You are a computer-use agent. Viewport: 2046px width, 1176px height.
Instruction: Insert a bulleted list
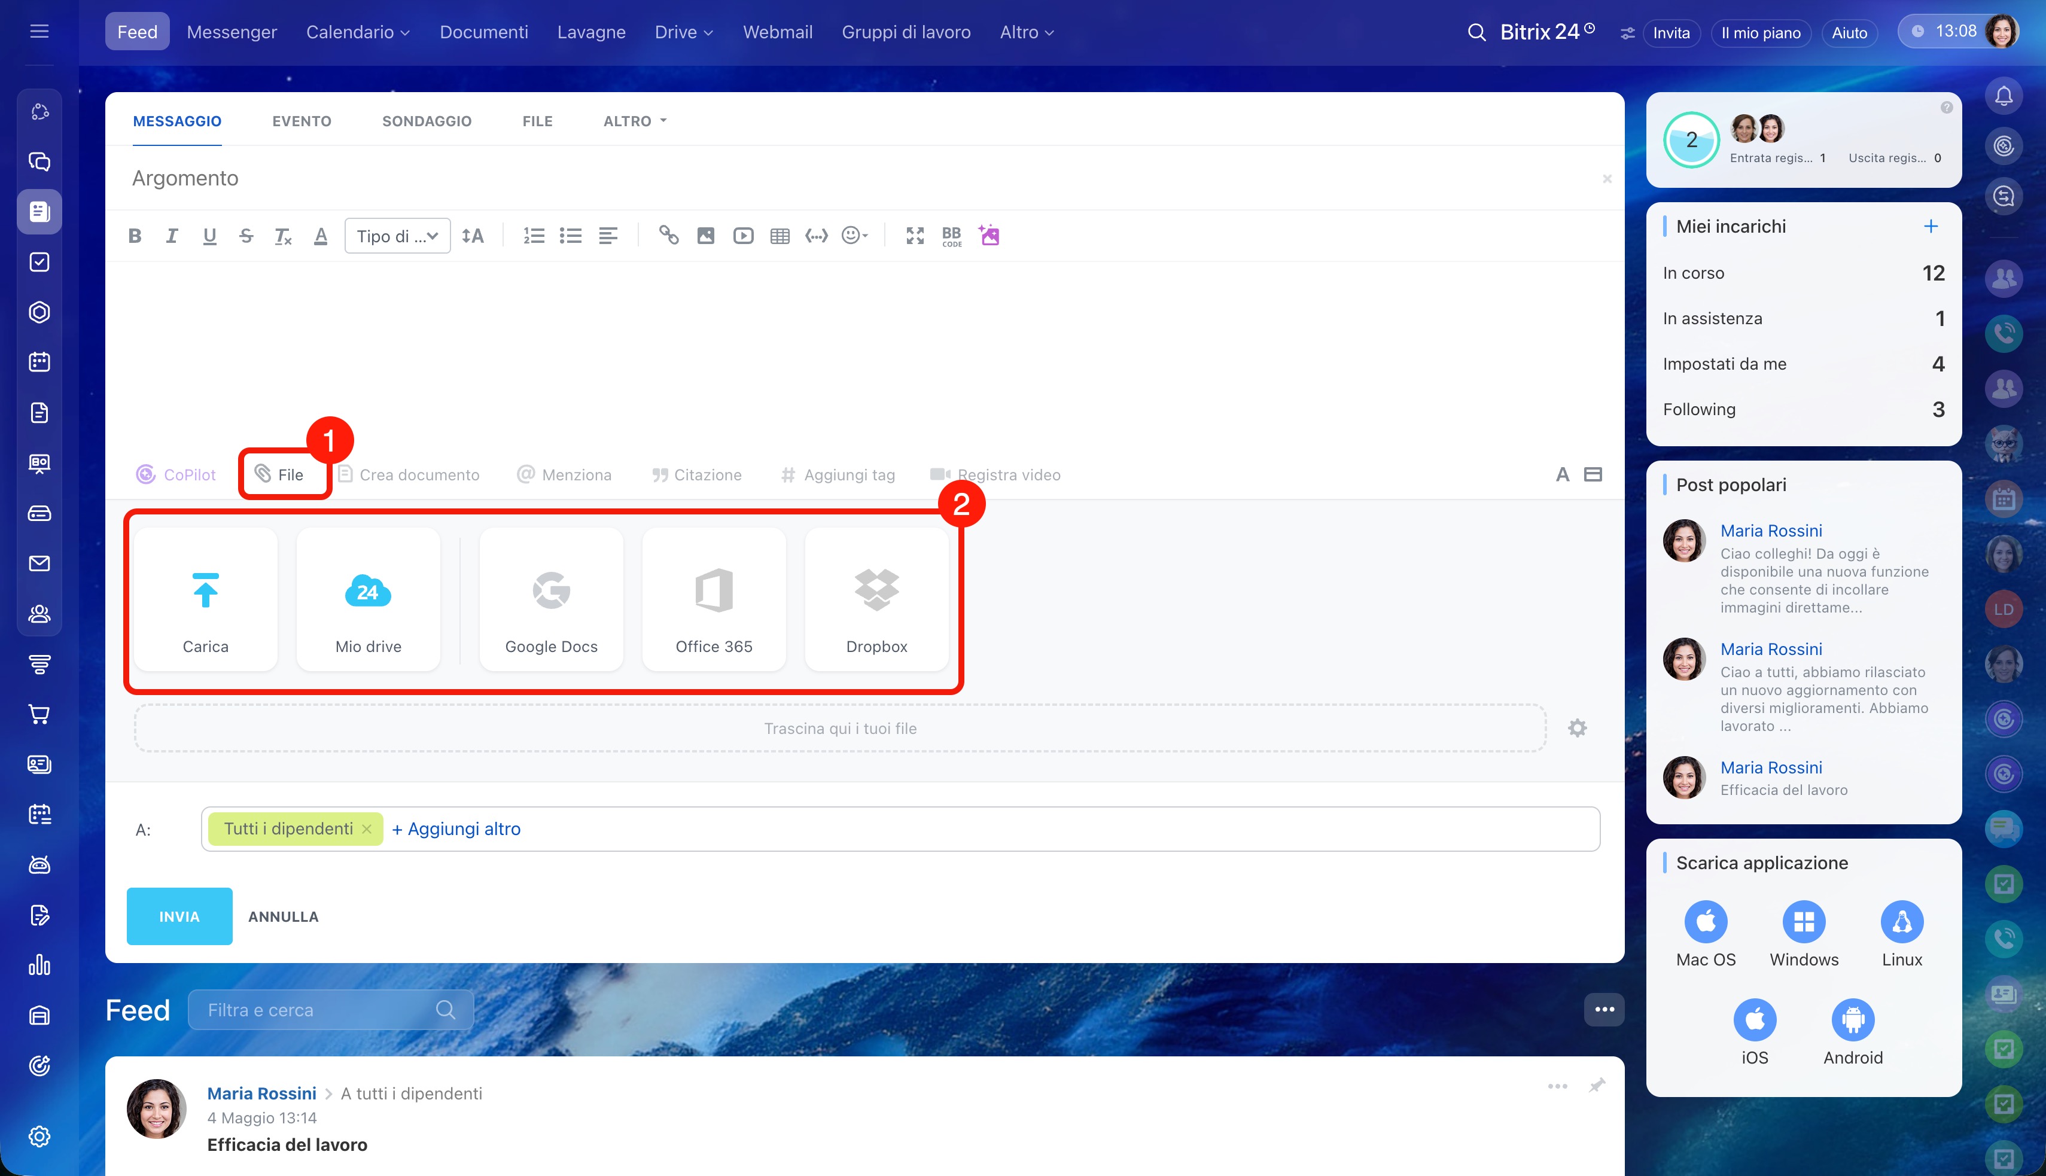coord(570,236)
